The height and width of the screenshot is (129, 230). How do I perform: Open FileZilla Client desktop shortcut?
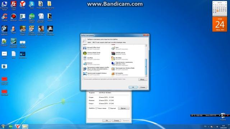[14, 6]
